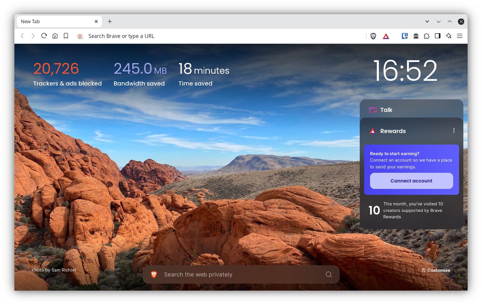
Task: Go forward with the forward arrow
Action: (33, 36)
